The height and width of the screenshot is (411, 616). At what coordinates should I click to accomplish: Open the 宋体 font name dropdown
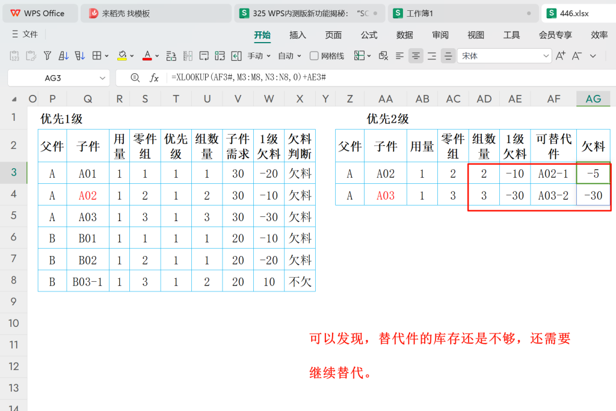[x=546, y=56]
